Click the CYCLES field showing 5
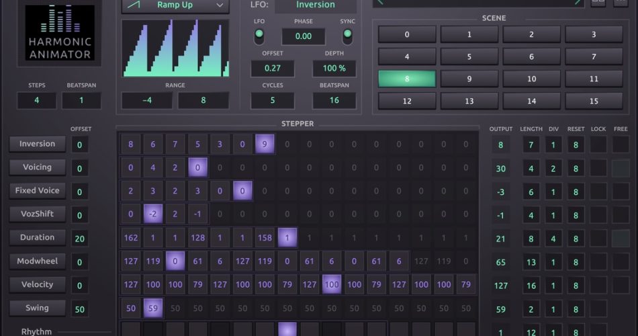The image size is (638, 336). click(273, 100)
